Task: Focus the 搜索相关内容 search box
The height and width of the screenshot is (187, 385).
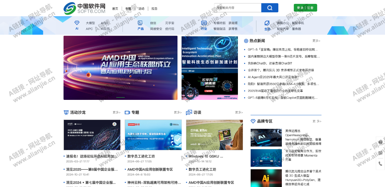Action: click(238, 8)
